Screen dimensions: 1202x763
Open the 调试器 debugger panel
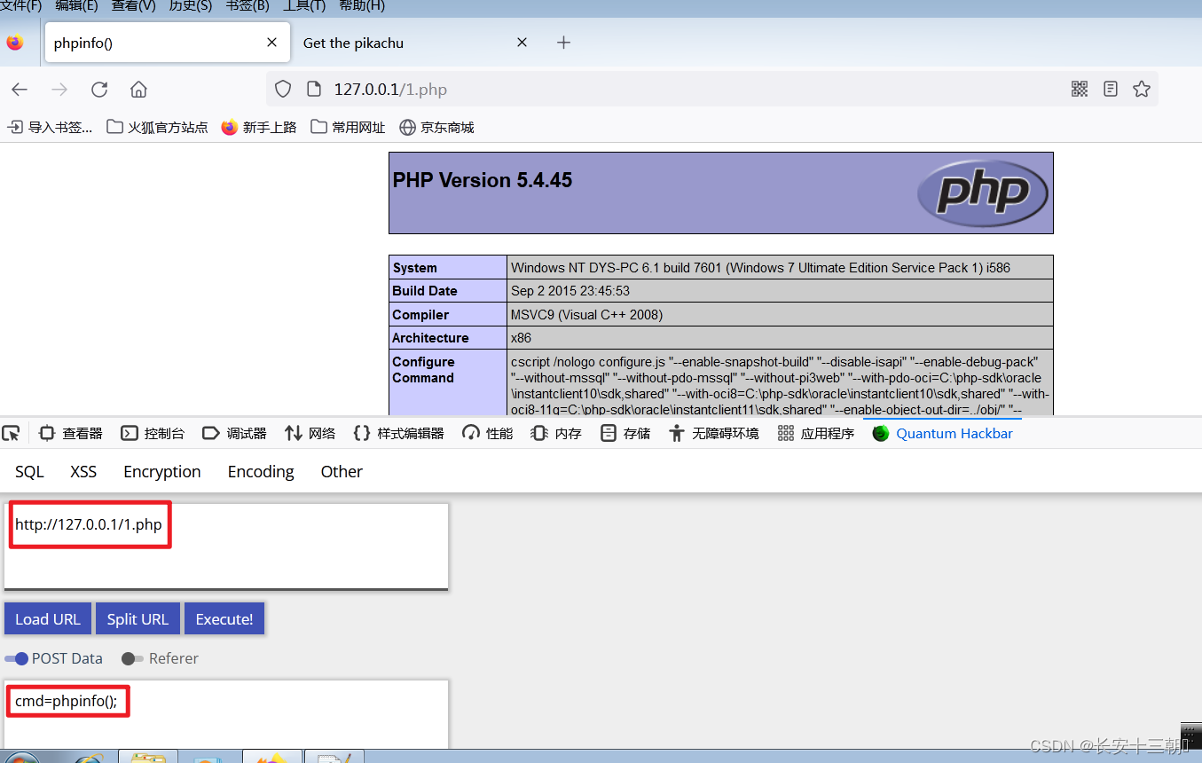235,433
